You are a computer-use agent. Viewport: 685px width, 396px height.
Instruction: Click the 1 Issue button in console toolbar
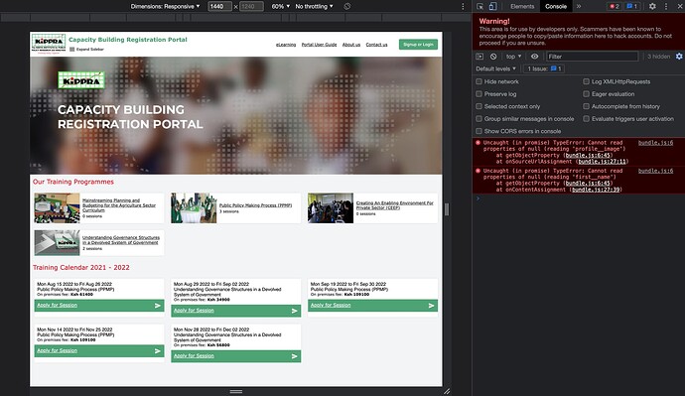point(544,68)
